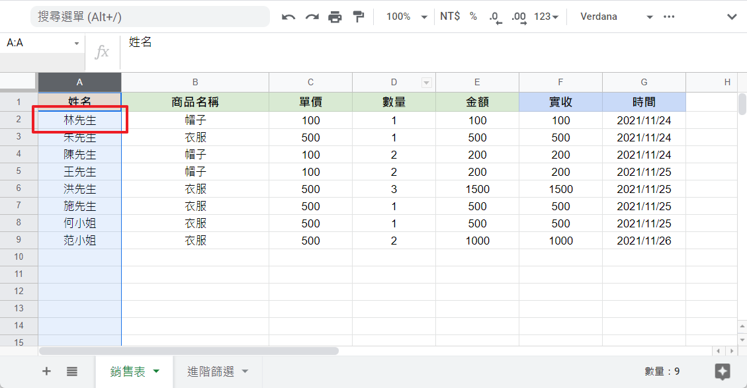Open the Explore star button
The width and height of the screenshot is (747, 388).
(x=723, y=371)
